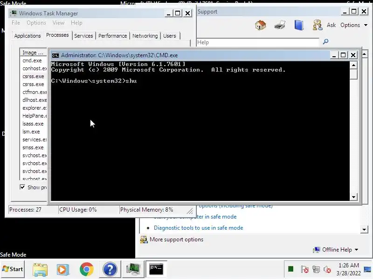Viewport: 373px width, 279px height.
Task: Click the Help search magnifier icon
Action: (x=325, y=42)
